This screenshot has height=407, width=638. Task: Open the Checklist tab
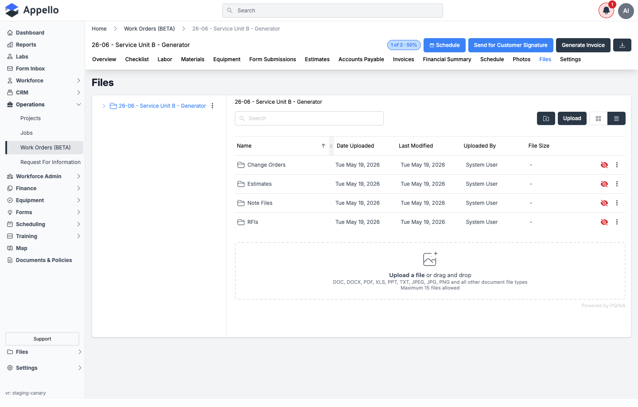(137, 59)
